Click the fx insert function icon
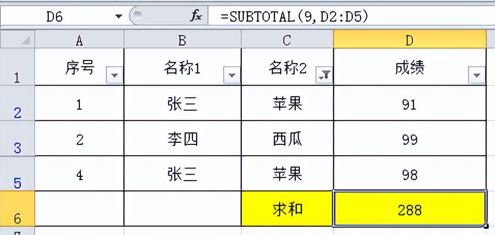 coord(196,16)
